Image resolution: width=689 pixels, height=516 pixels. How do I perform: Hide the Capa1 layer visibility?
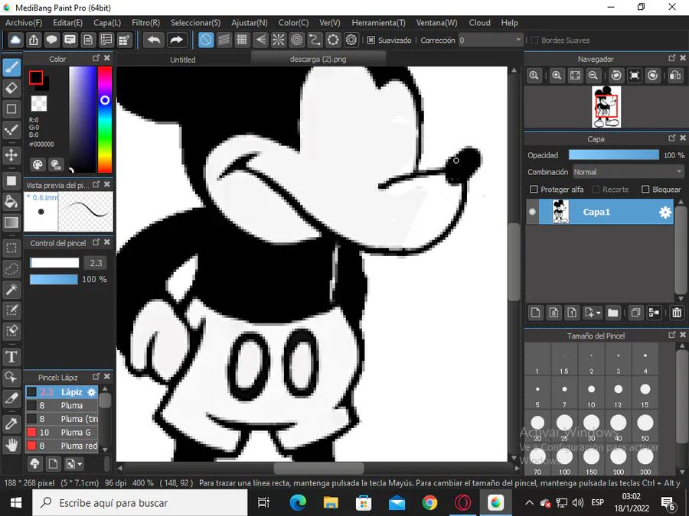(x=533, y=212)
